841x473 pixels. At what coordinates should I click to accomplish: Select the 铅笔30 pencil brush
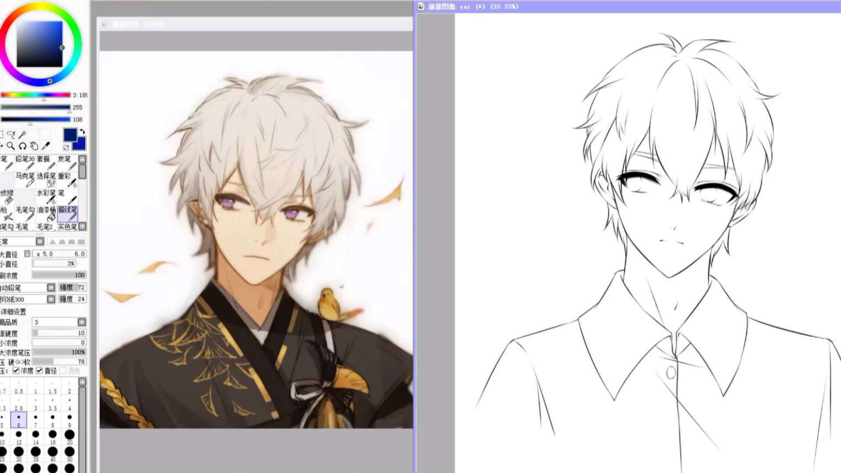25,162
